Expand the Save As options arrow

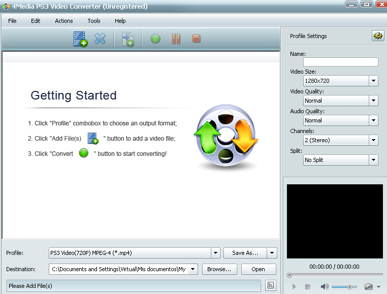pyautogui.click(x=272, y=253)
